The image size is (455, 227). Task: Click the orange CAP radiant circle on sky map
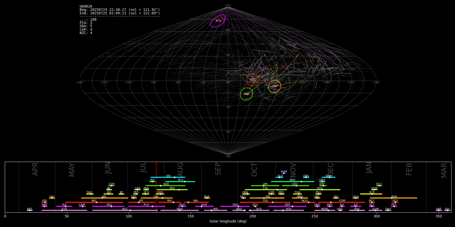click(x=275, y=87)
